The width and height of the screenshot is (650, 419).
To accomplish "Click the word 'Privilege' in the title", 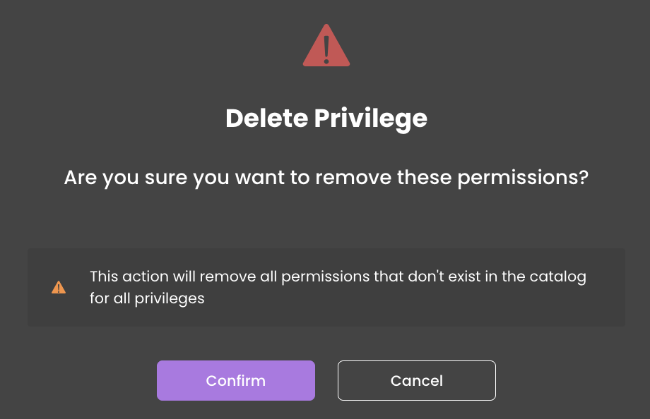I will tap(371, 119).
